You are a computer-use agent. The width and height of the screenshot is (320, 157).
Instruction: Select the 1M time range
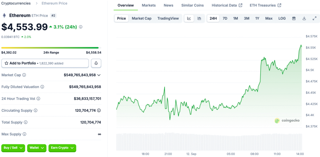click(236, 18)
